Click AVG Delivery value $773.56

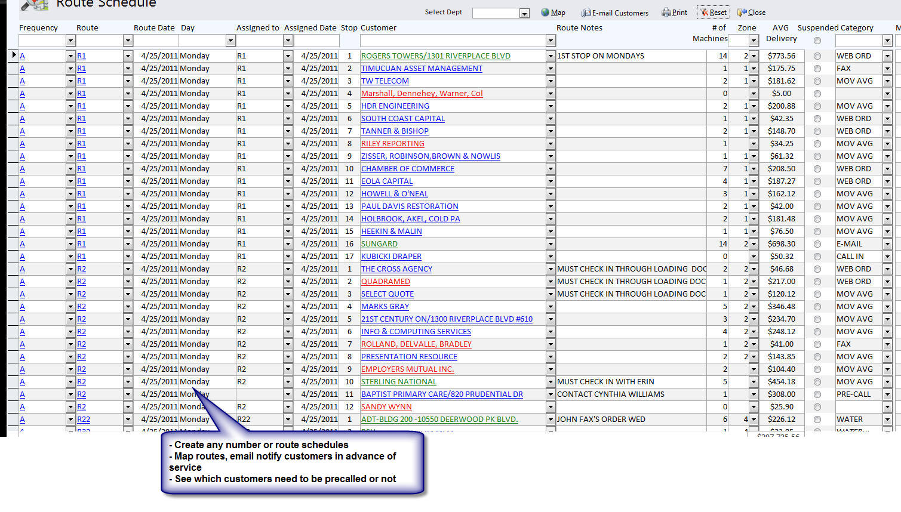(782, 56)
